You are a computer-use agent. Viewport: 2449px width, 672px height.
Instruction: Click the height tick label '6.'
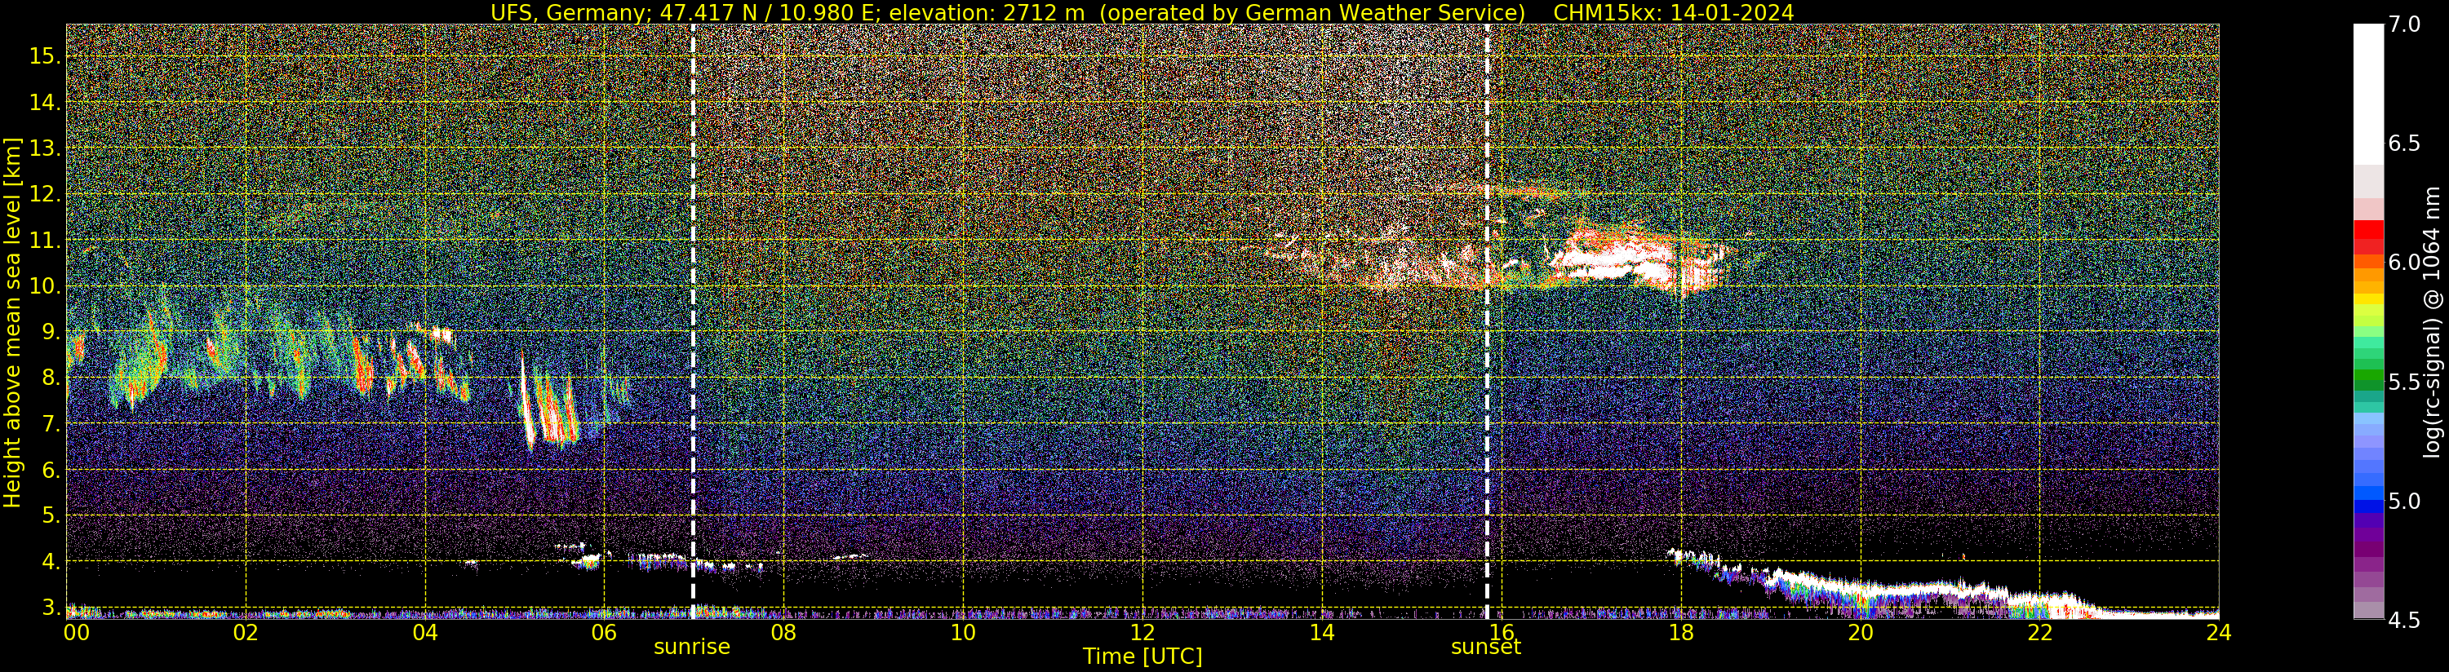click(50, 471)
